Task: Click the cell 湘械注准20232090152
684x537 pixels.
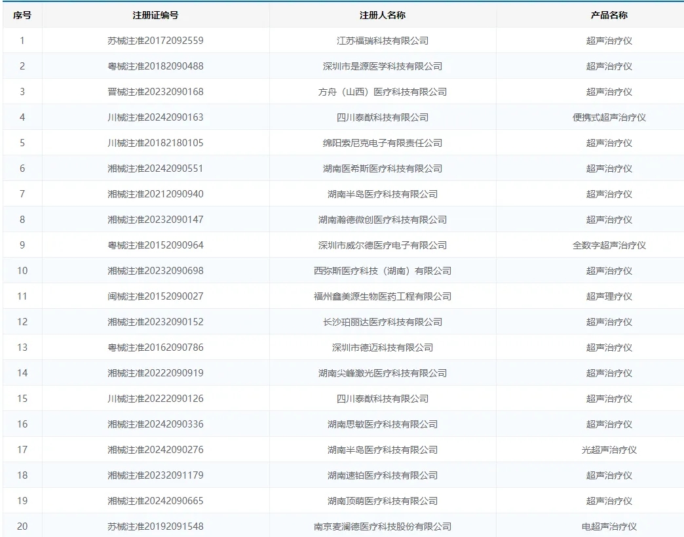Action: click(156, 322)
